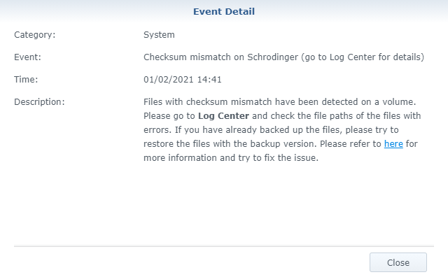Click the "Please refer to" text

[x=351, y=143]
